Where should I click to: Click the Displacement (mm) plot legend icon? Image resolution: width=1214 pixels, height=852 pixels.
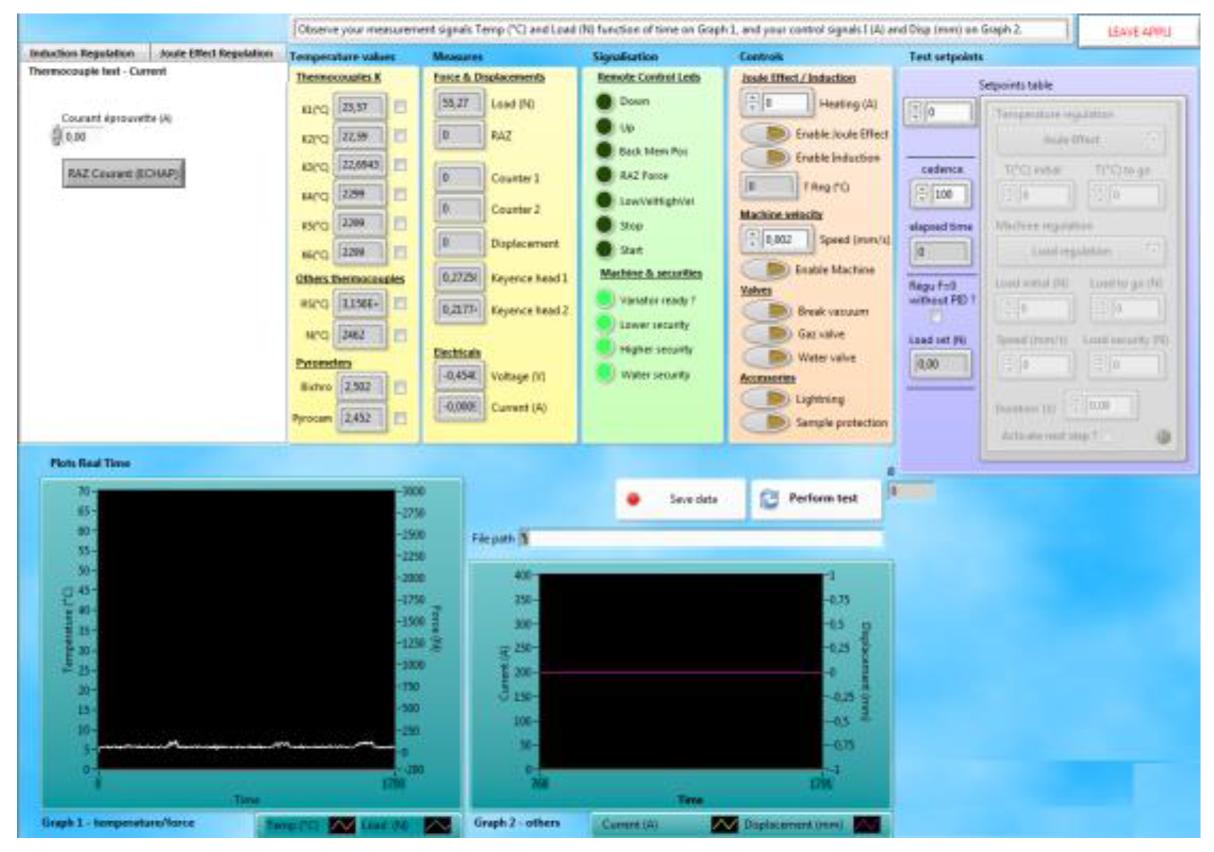pos(867,824)
